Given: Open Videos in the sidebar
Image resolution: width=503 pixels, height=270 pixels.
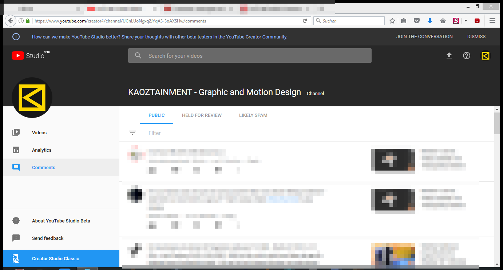Looking at the screenshot, I should (39, 133).
